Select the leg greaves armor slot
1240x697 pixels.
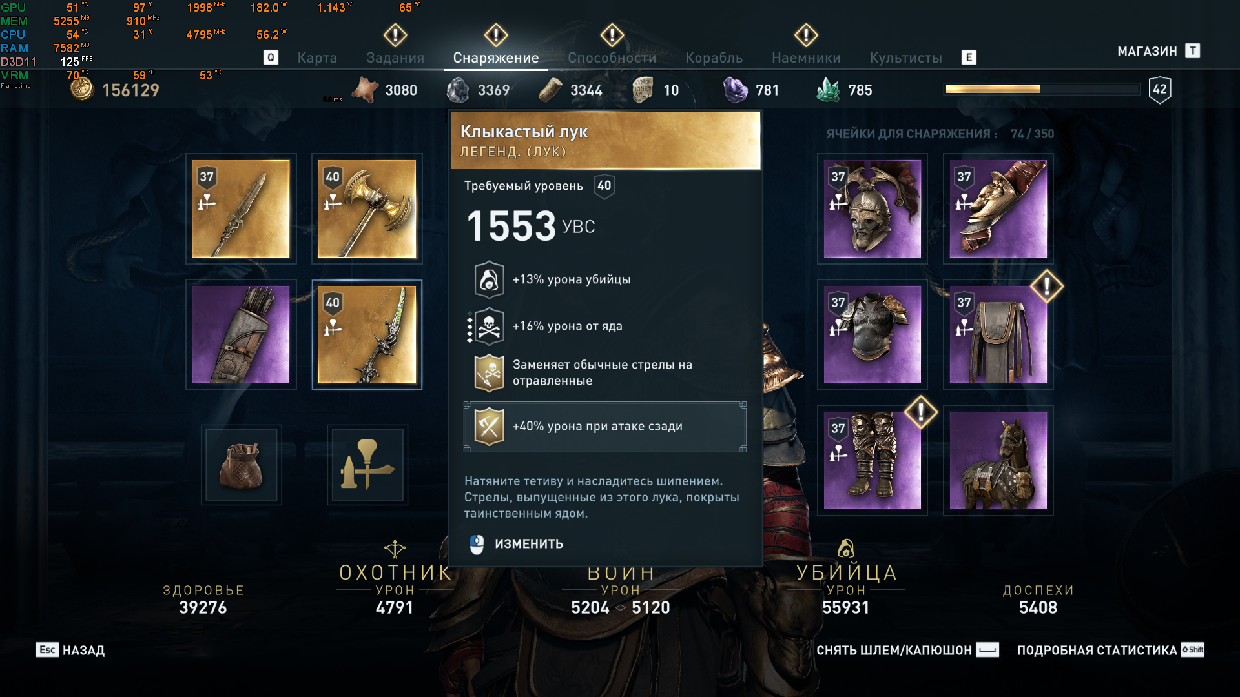[x=873, y=460]
